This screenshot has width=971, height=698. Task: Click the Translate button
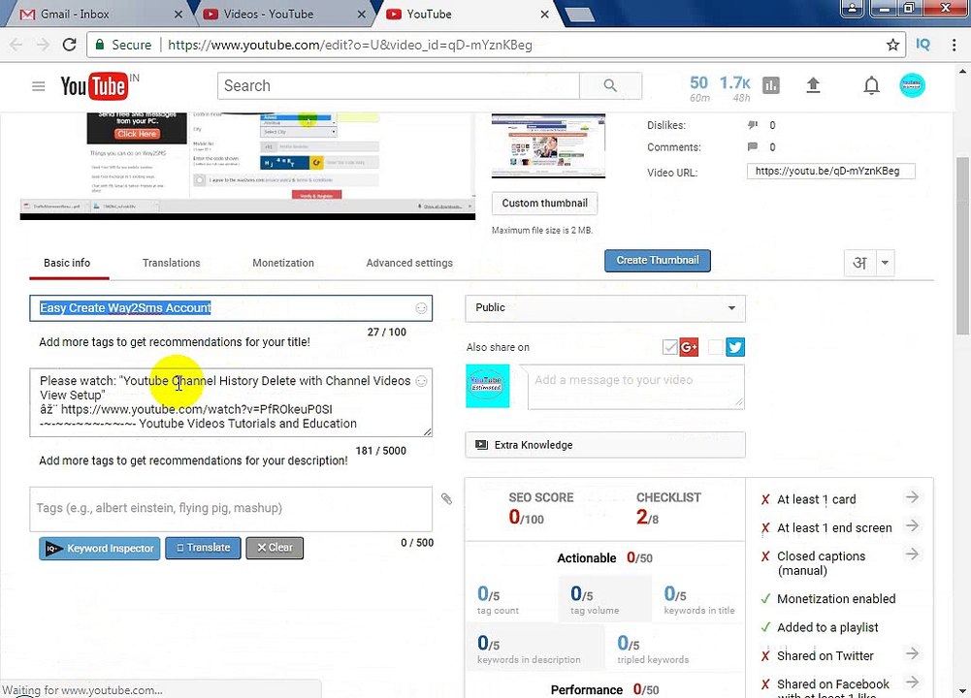click(x=203, y=548)
